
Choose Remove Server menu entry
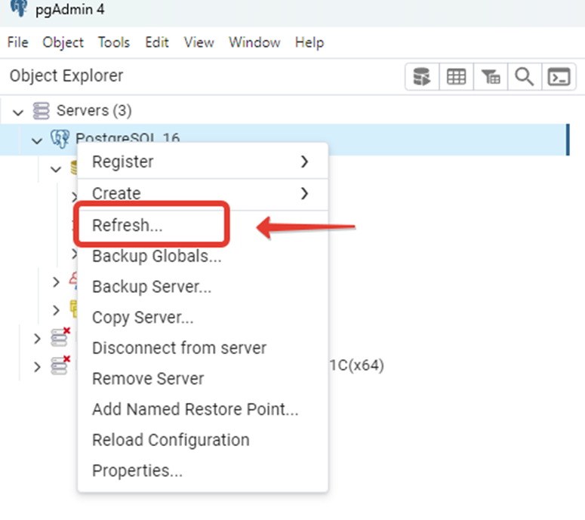pyautogui.click(x=202, y=379)
